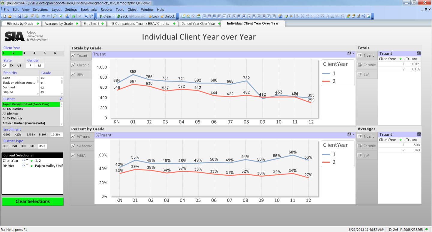Open the Clear button dropdown arrow
This screenshot has height=232, width=432.
[x=113, y=16]
